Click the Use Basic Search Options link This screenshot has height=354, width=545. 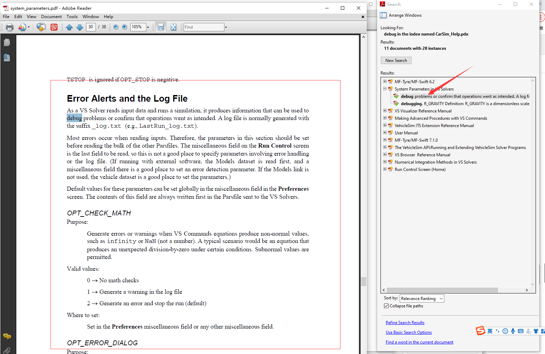tap(409, 332)
